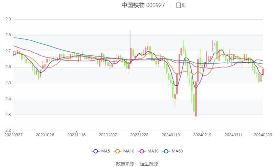The width and height of the screenshot is (274, 167).
Task: Click x-axis date label 20240329
Action: pos(263,135)
